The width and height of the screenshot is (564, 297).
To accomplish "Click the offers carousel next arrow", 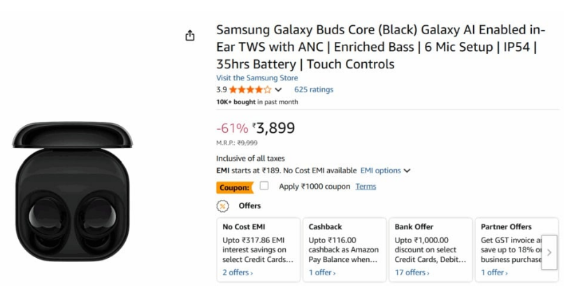I will (549, 252).
